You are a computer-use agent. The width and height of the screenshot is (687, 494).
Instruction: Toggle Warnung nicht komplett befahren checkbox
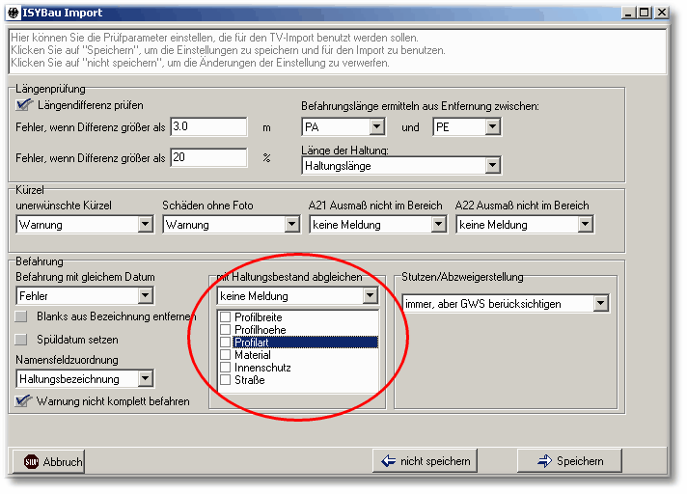coord(24,400)
